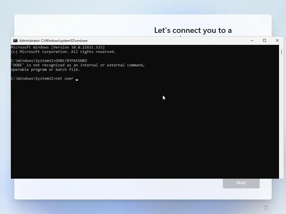Image resolution: width=286 pixels, height=214 pixels.
Task: Close the Command Prompt window
Action: click(x=277, y=41)
